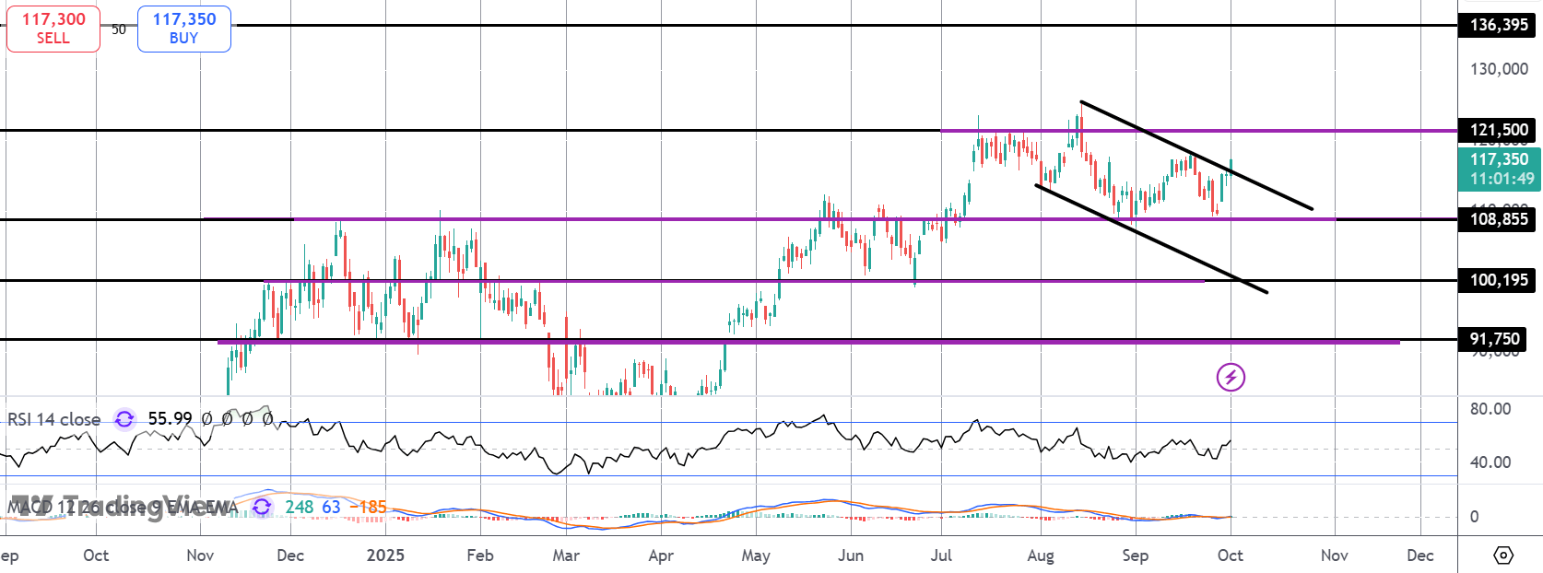Image resolution: width=1543 pixels, height=573 pixels.
Task: Click the purple lightning event marker
Action: coord(1231,377)
